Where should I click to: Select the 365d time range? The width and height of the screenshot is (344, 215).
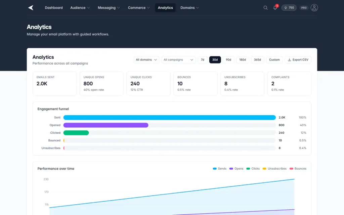coord(257,60)
